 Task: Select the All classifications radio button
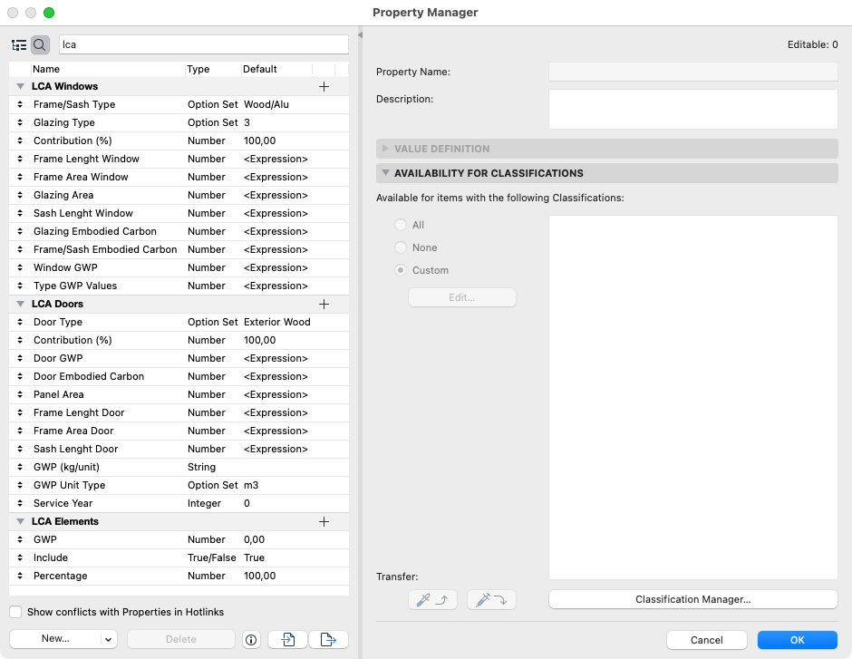401,225
